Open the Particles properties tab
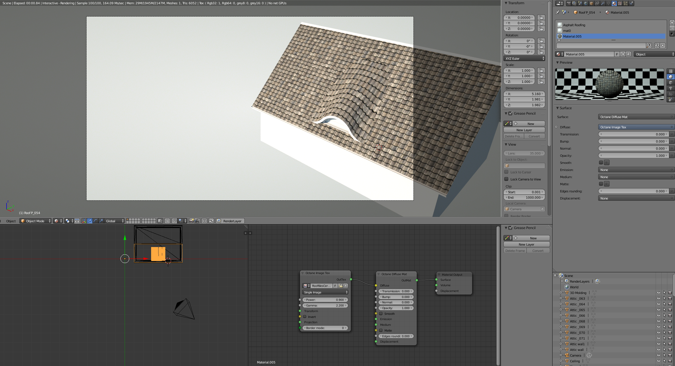The image size is (675, 366). [625, 3]
